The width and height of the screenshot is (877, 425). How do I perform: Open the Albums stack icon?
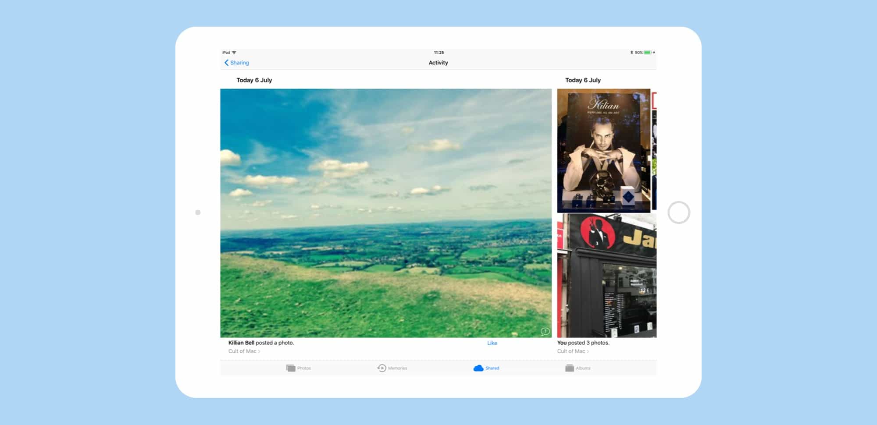[x=569, y=368]
